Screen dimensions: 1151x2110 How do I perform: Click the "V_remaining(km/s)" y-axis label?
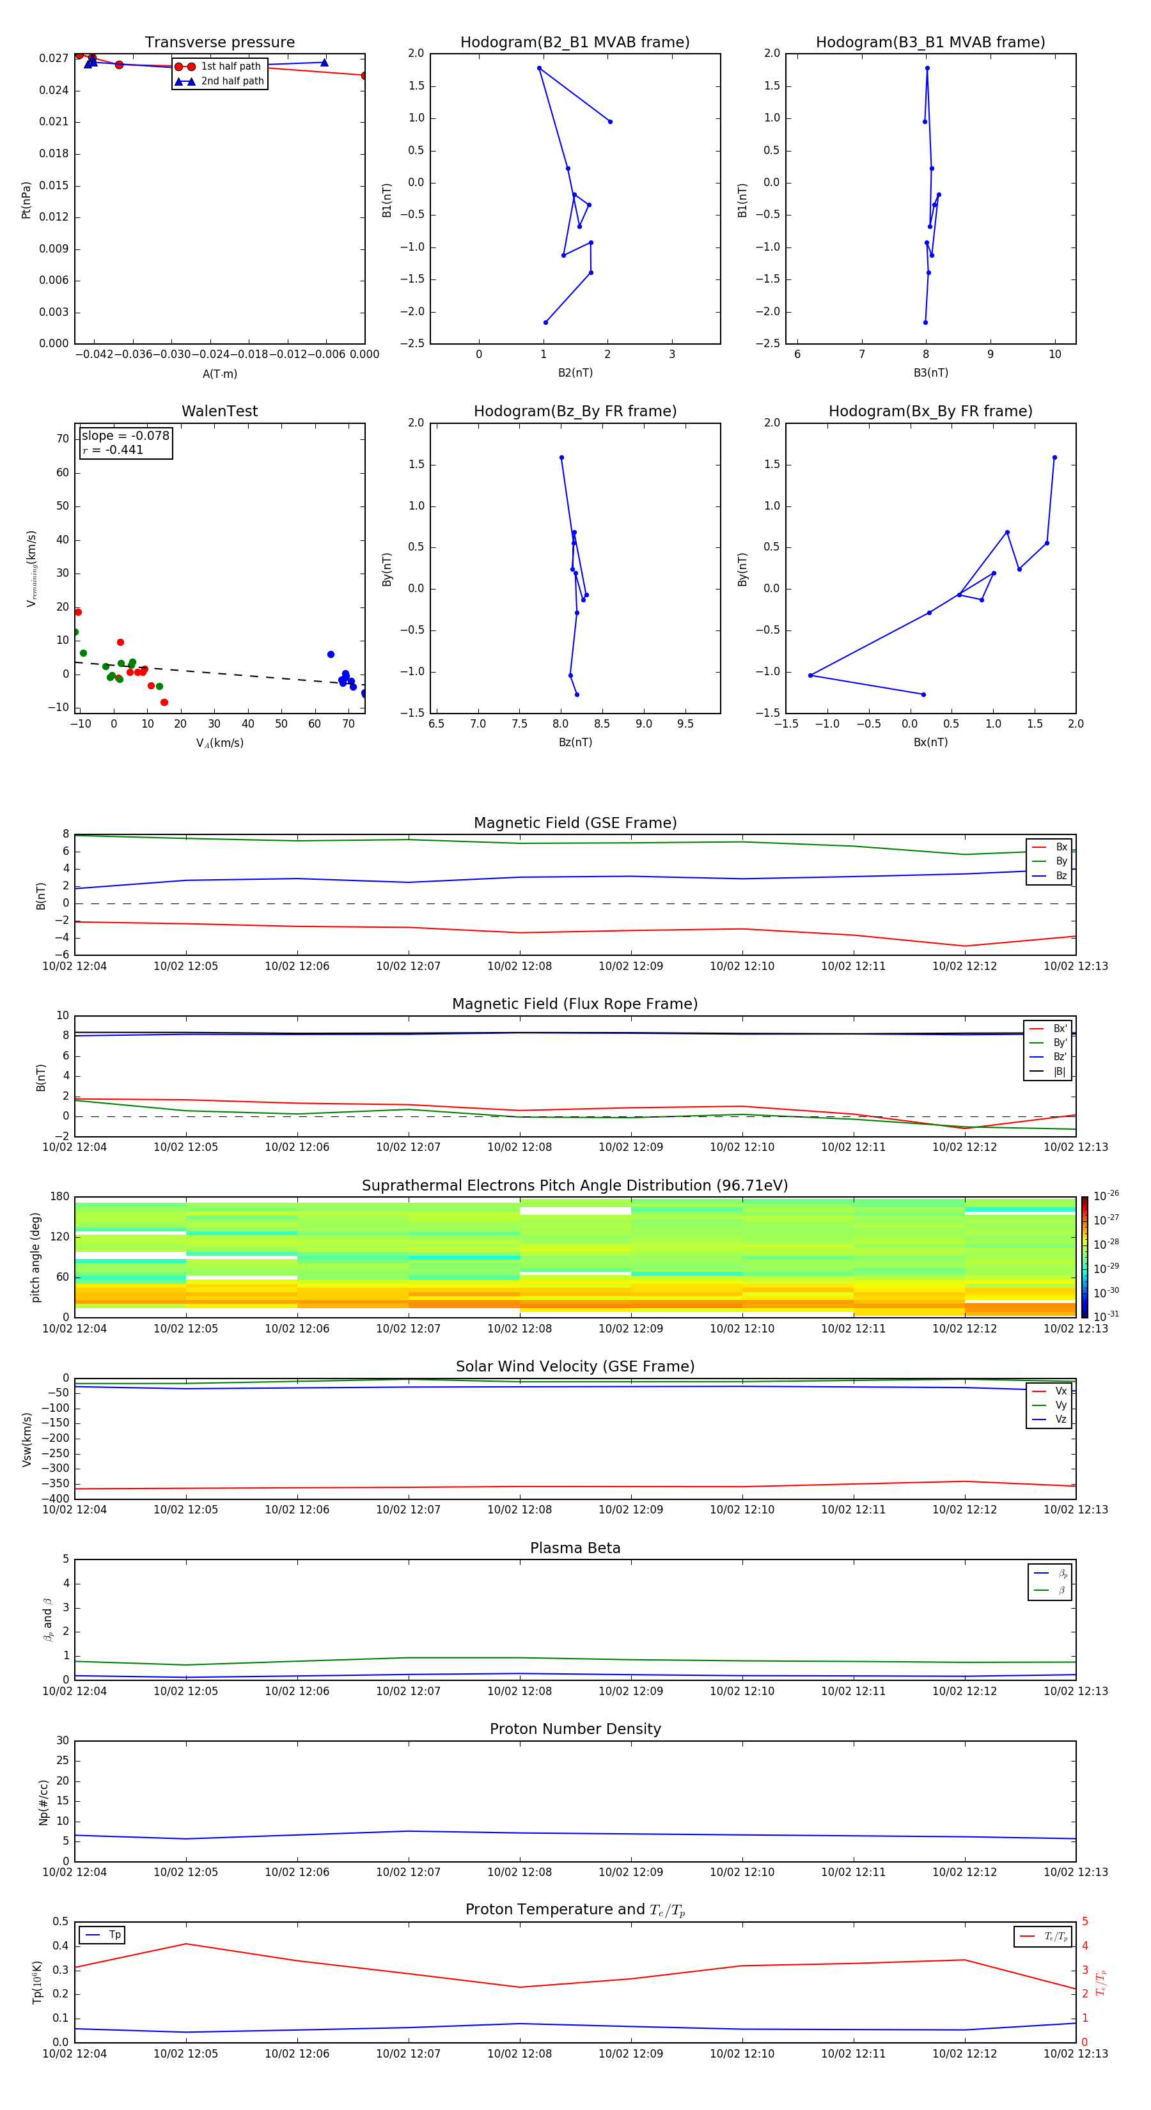(32, 568)
